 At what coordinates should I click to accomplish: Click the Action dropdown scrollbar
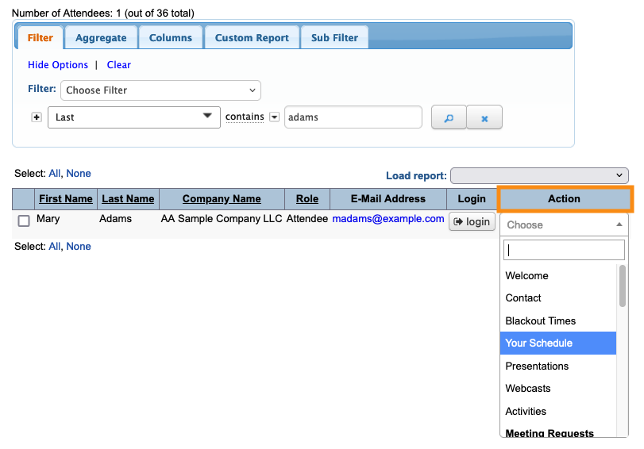(623, 286)
